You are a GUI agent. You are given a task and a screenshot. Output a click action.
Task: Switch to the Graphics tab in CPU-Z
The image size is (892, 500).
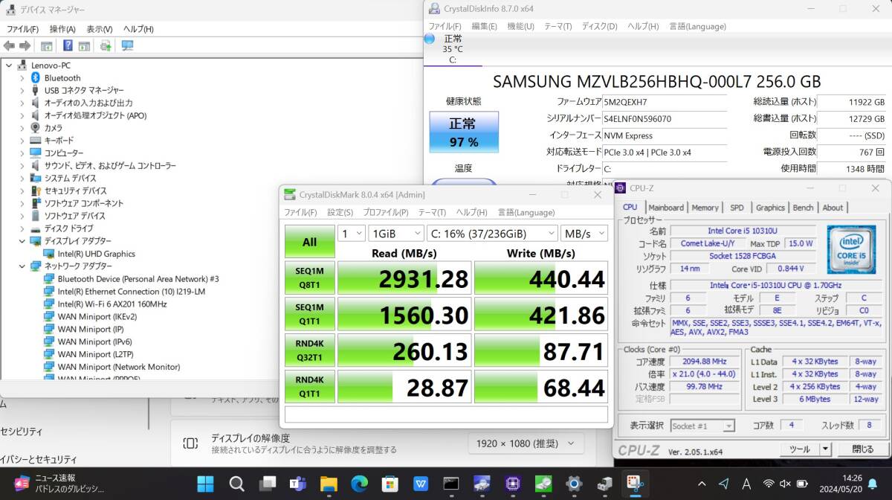click(770, 208)
